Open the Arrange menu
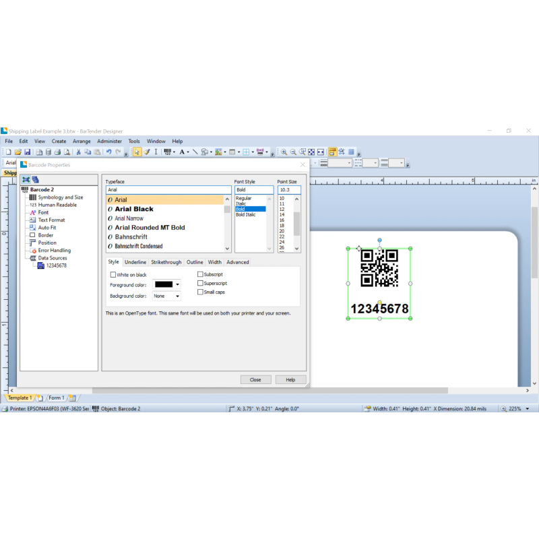The image size is (539, 539). point(82,141)
